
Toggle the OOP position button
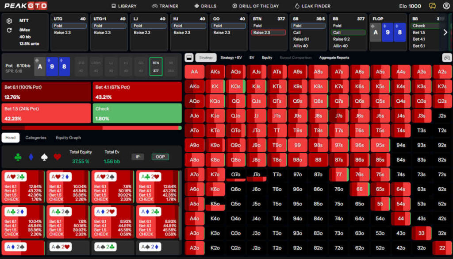(160, 157)
